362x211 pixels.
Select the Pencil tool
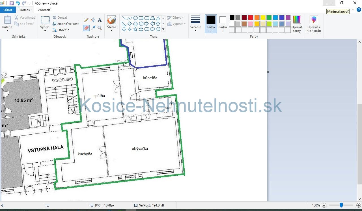point(87,20)
